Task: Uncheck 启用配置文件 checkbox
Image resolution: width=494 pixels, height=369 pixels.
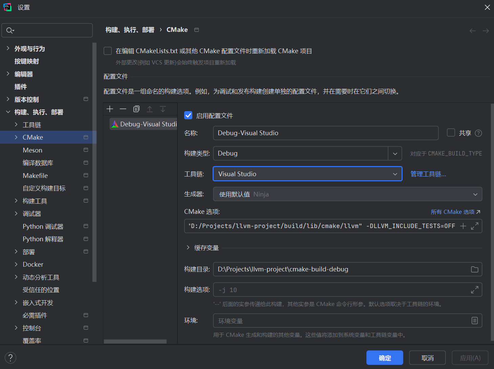Action: pos(188,116)
